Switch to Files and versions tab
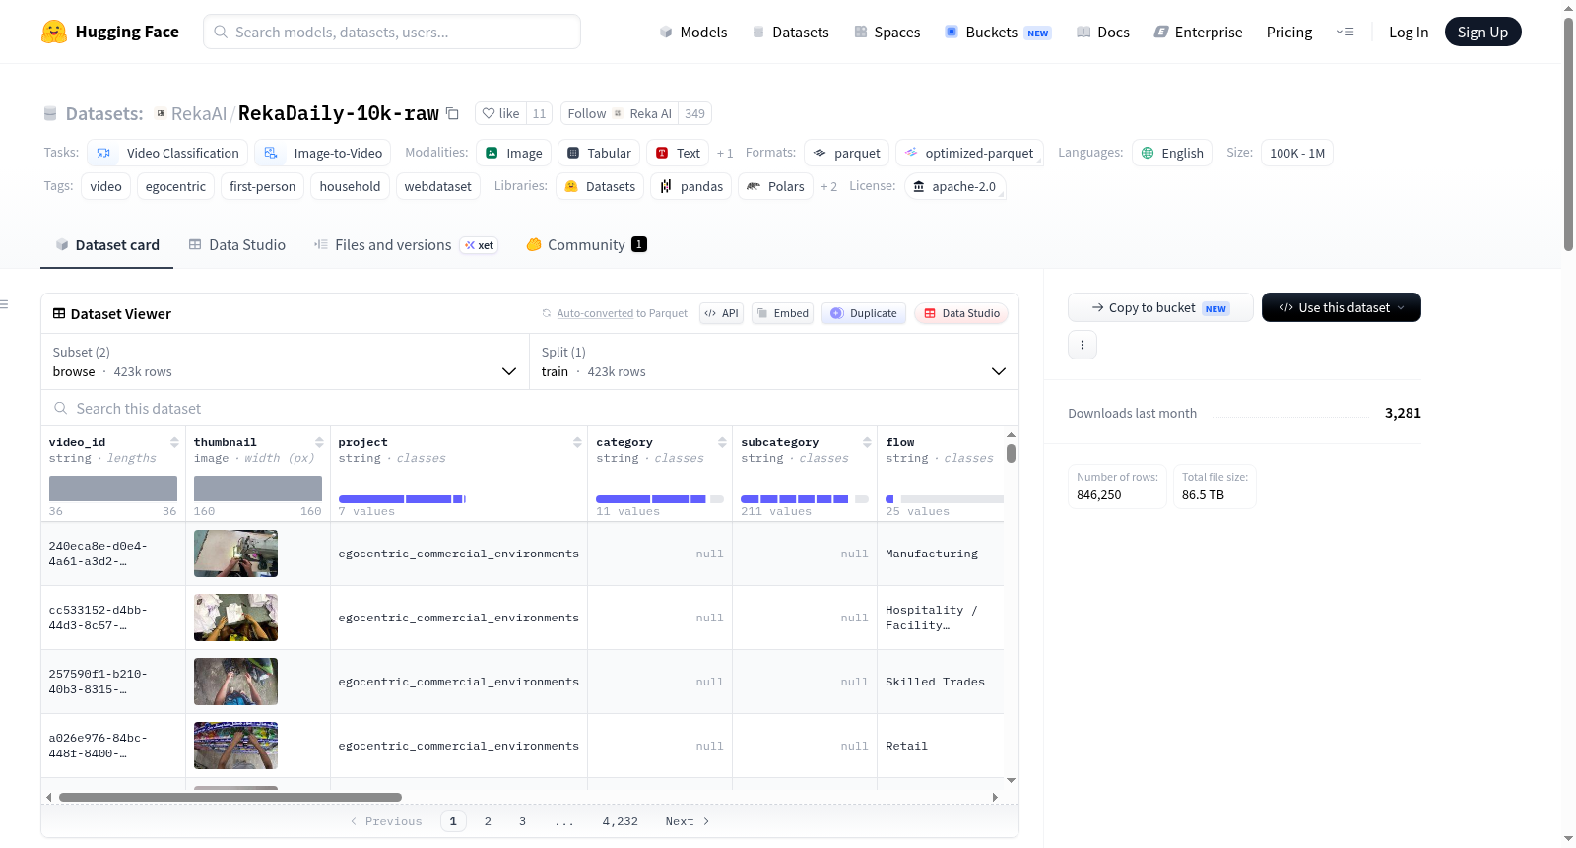The width and height of the screenshot is (1576, 848). pyautogui.click(x=406, y=245)
